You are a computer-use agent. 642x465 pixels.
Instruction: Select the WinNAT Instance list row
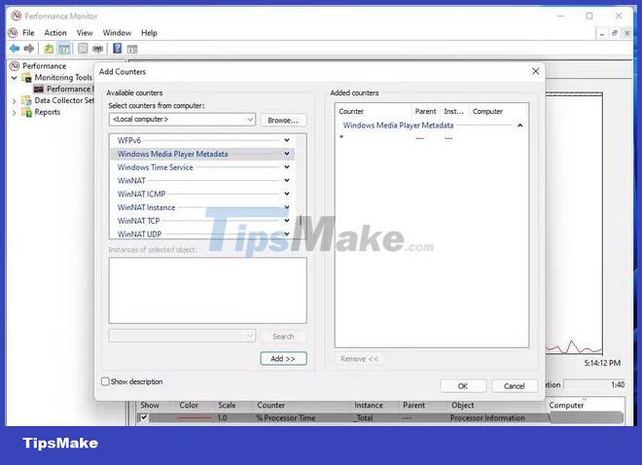[202, 207]
